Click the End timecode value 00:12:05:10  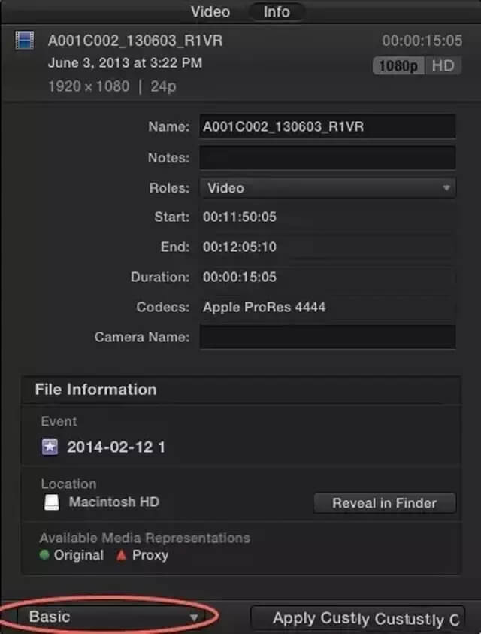(240, 247)
